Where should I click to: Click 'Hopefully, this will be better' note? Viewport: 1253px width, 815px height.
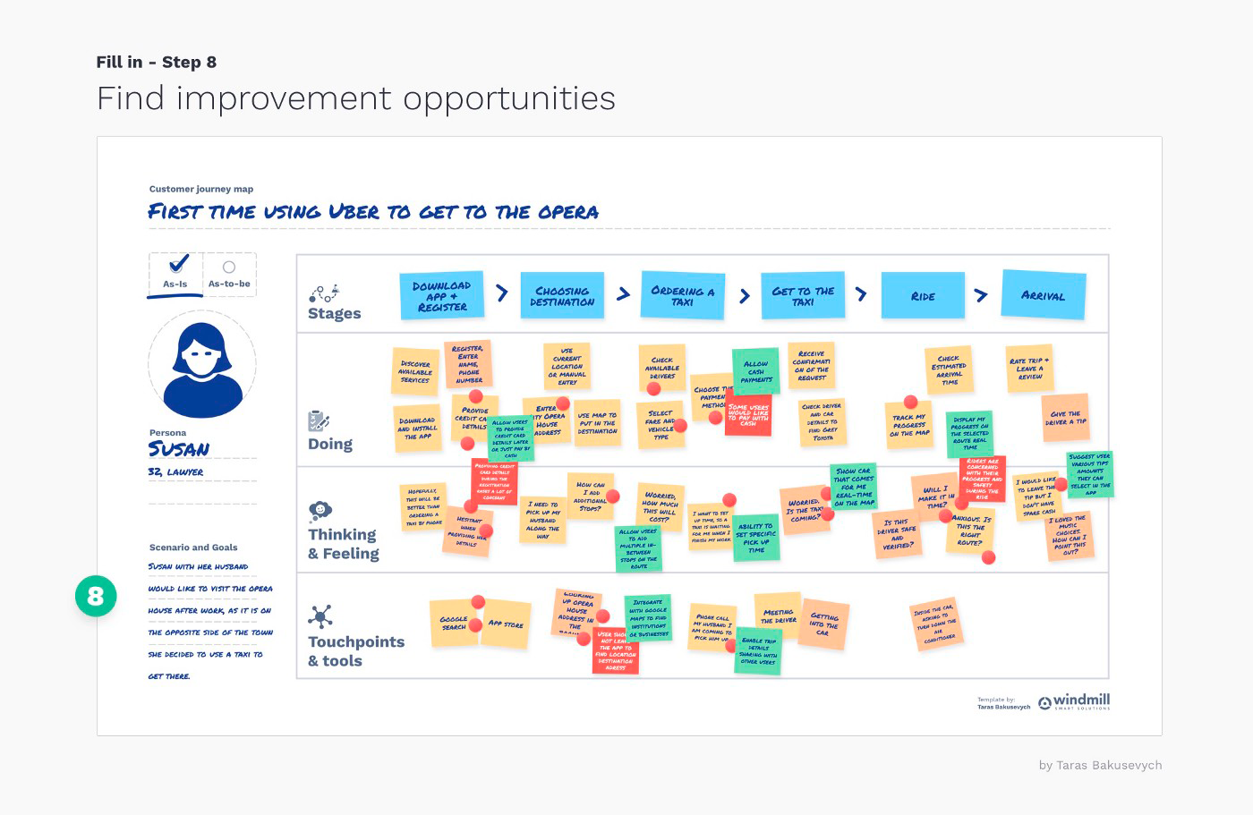(423, 506)
